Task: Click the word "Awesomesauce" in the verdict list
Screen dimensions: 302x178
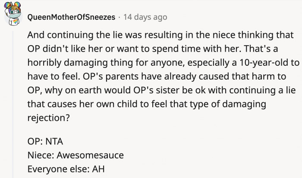Action: pyautogui.click(x=90, y=155)
